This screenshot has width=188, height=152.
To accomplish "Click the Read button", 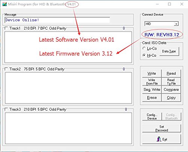I will pyautogui.click(x=171, y=73).
